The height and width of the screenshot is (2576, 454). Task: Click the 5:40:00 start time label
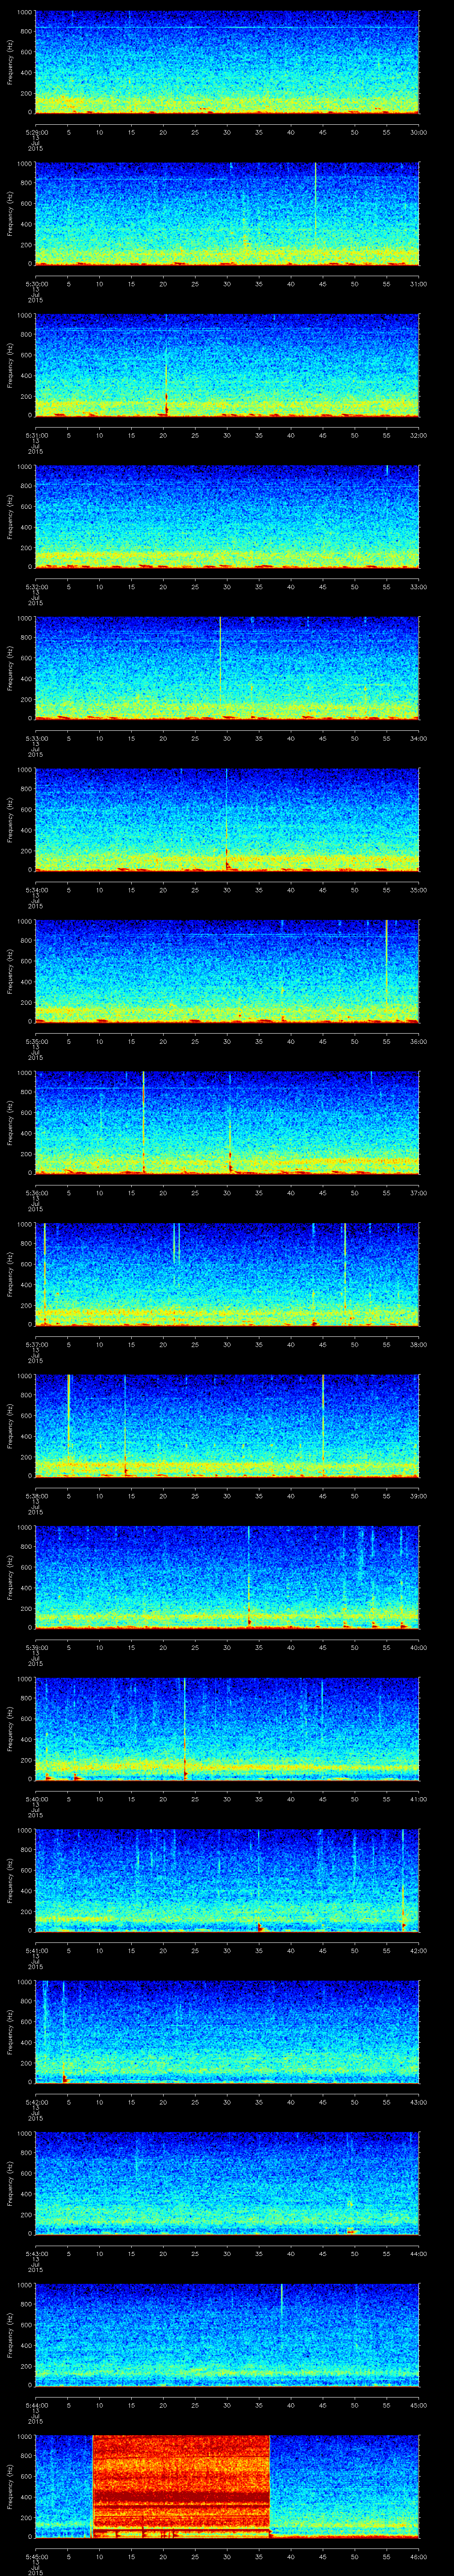[x=36, y=1798]
